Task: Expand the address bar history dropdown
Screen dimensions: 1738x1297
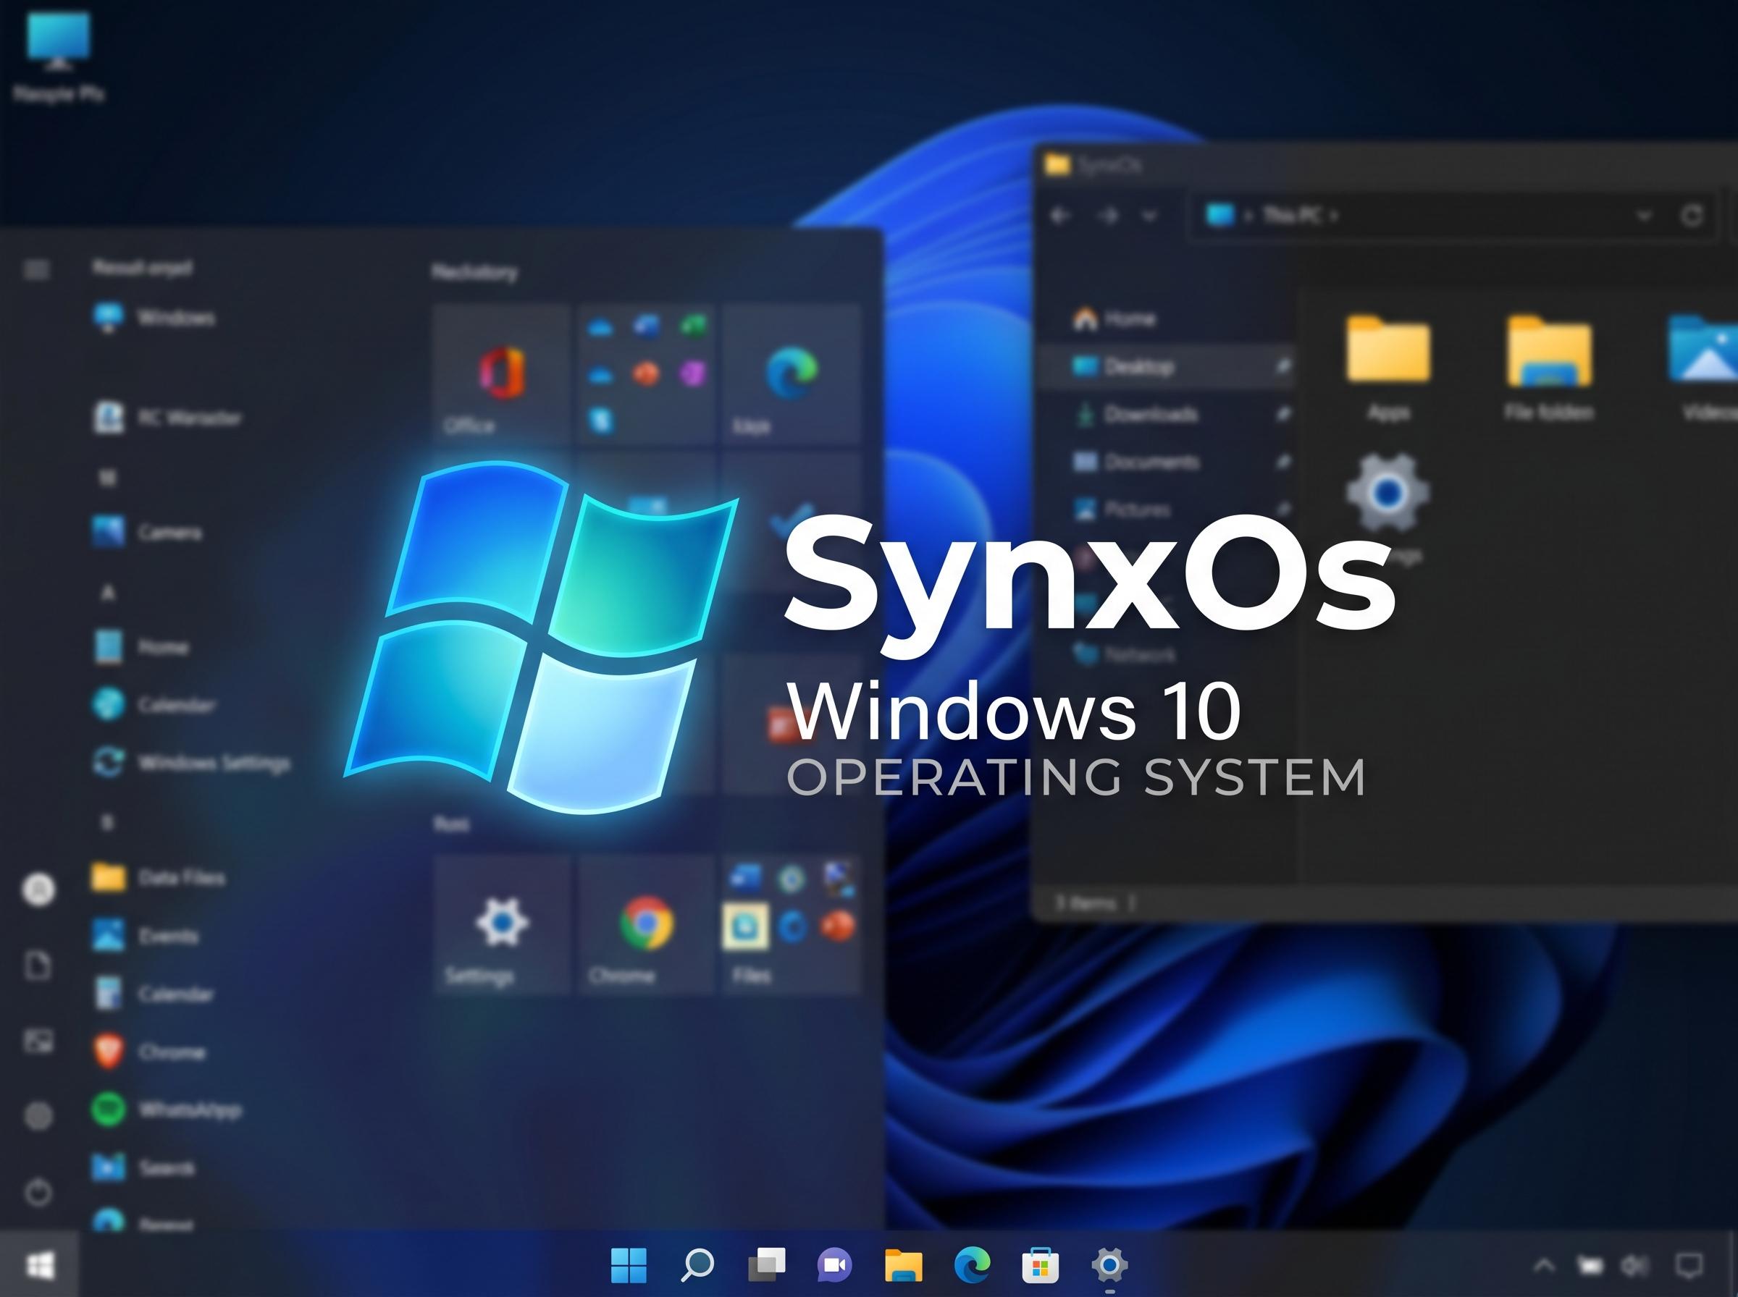Action: click(1644, 215)
